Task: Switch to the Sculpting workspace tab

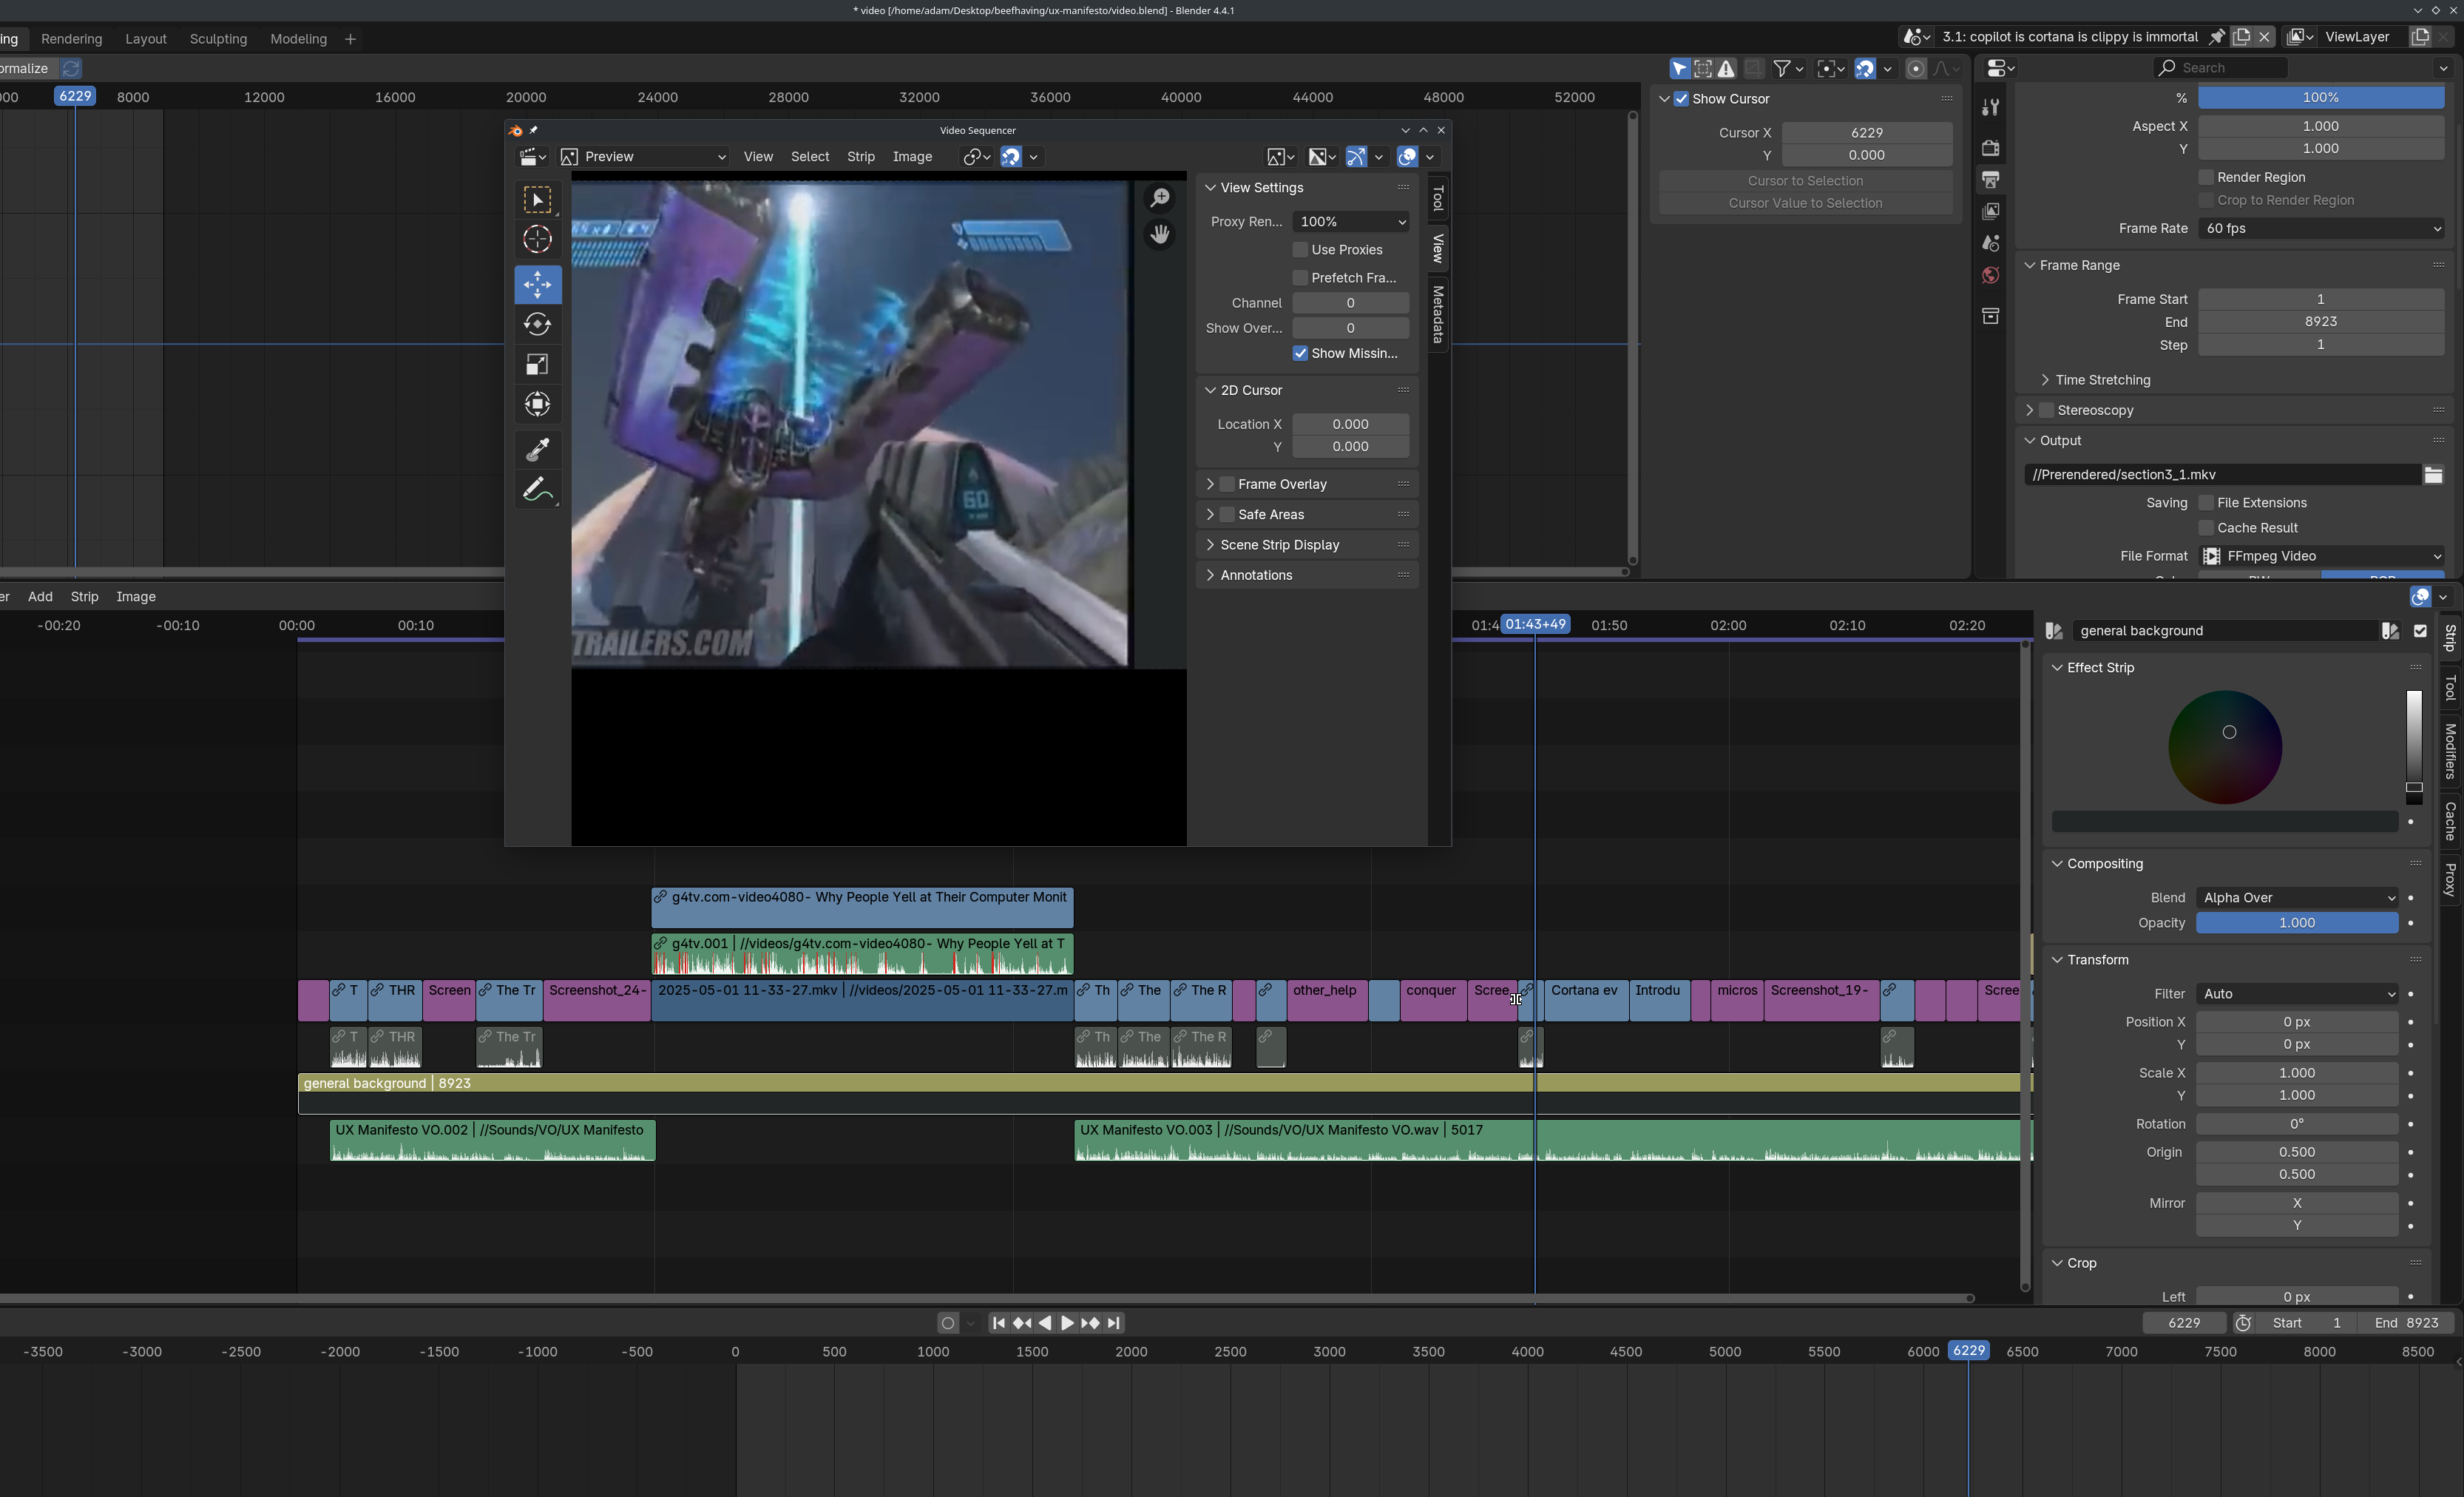Action: (x=218, y=39)
